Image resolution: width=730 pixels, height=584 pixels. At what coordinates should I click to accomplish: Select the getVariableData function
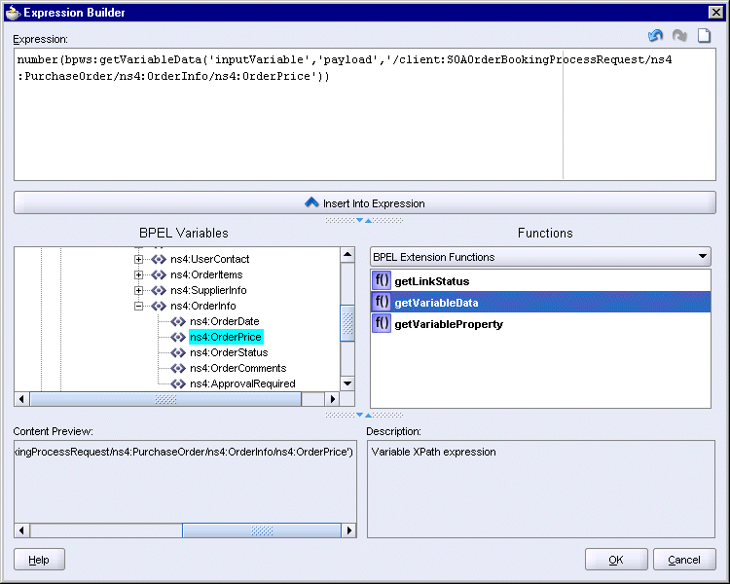coord(540,303)
